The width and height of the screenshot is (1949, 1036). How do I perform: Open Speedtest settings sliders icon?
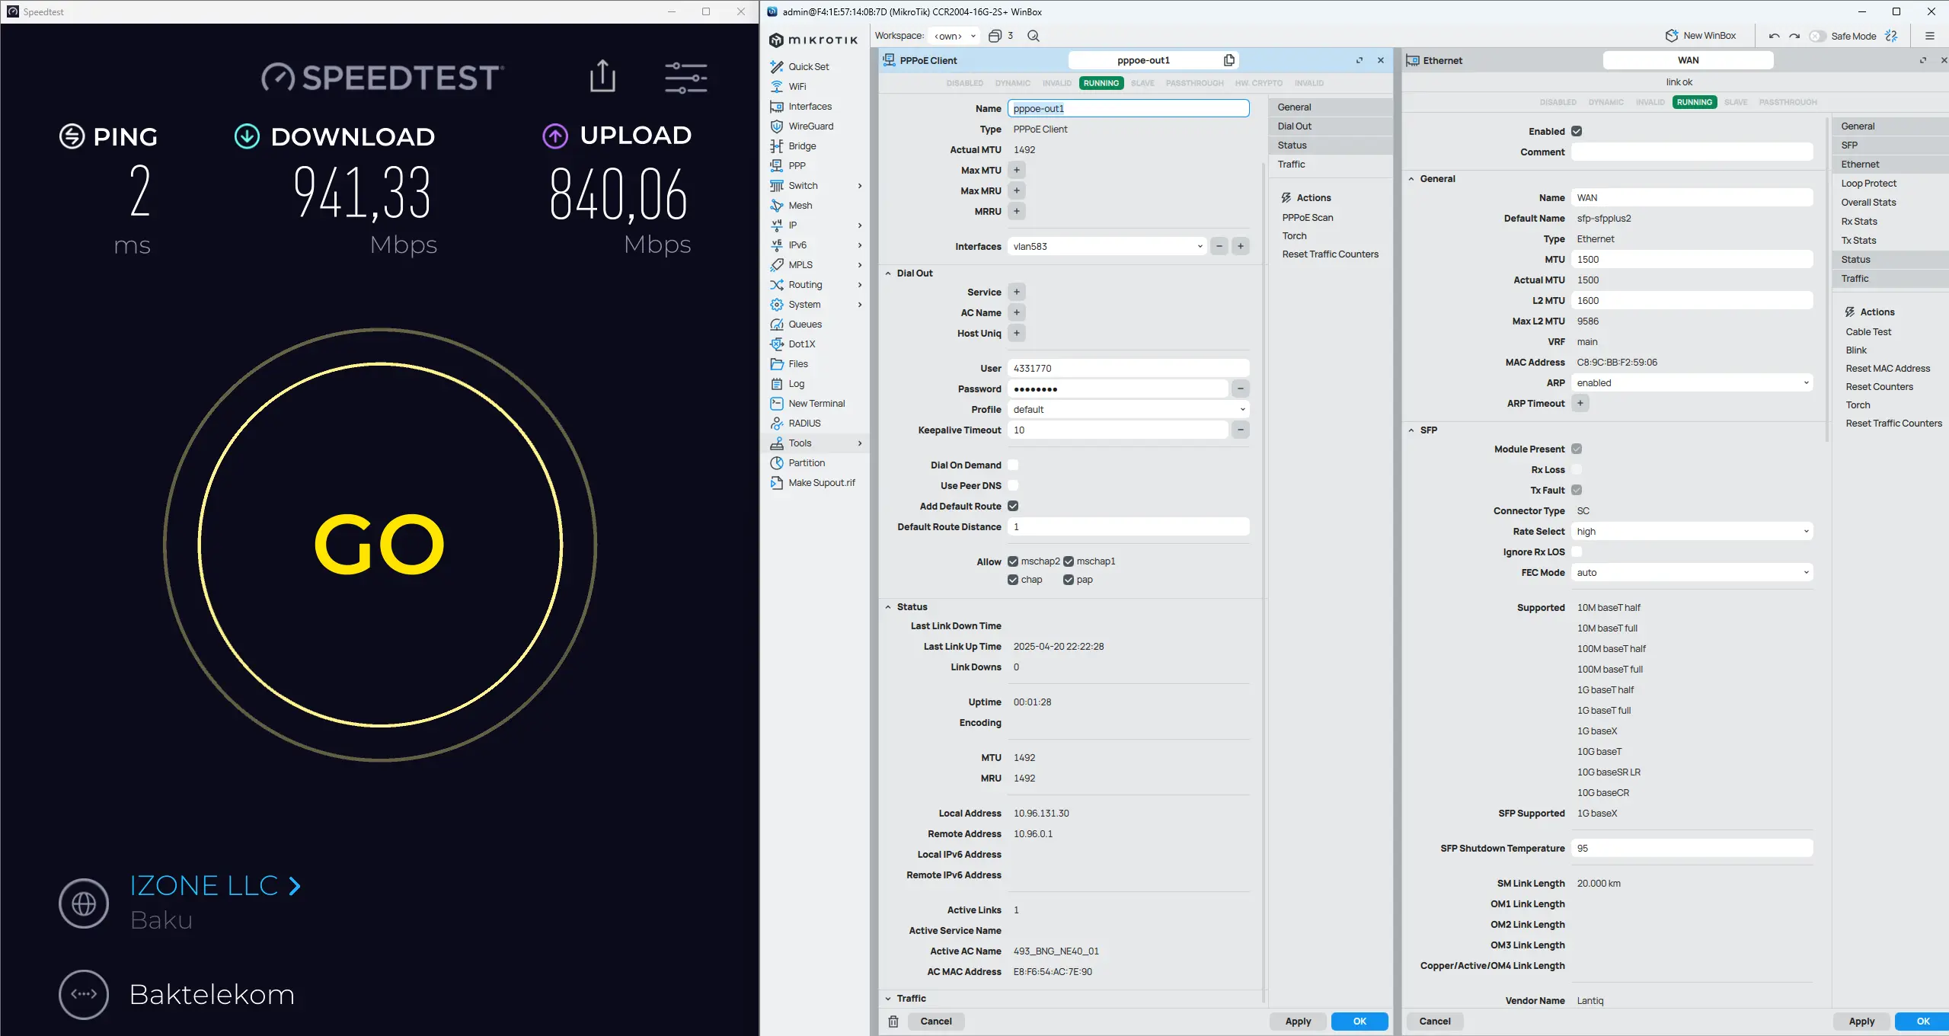[685, 78]
